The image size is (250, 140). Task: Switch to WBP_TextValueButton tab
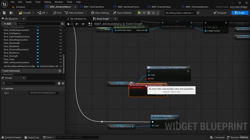[197, 7]
